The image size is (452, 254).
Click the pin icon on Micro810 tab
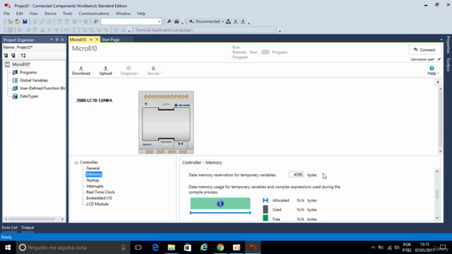click(x=91, y=40)
